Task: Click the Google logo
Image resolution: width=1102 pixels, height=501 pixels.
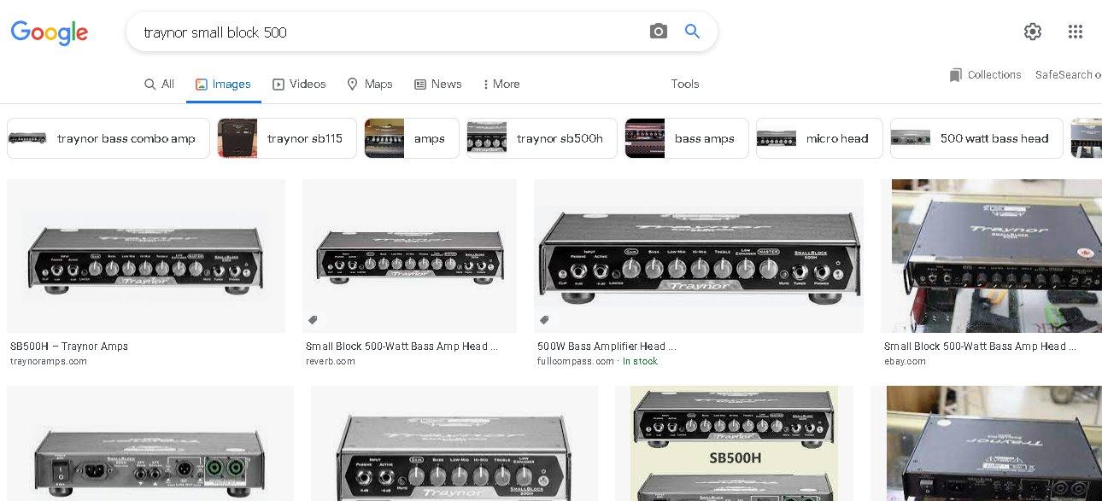Action: [x=50, y=32]
